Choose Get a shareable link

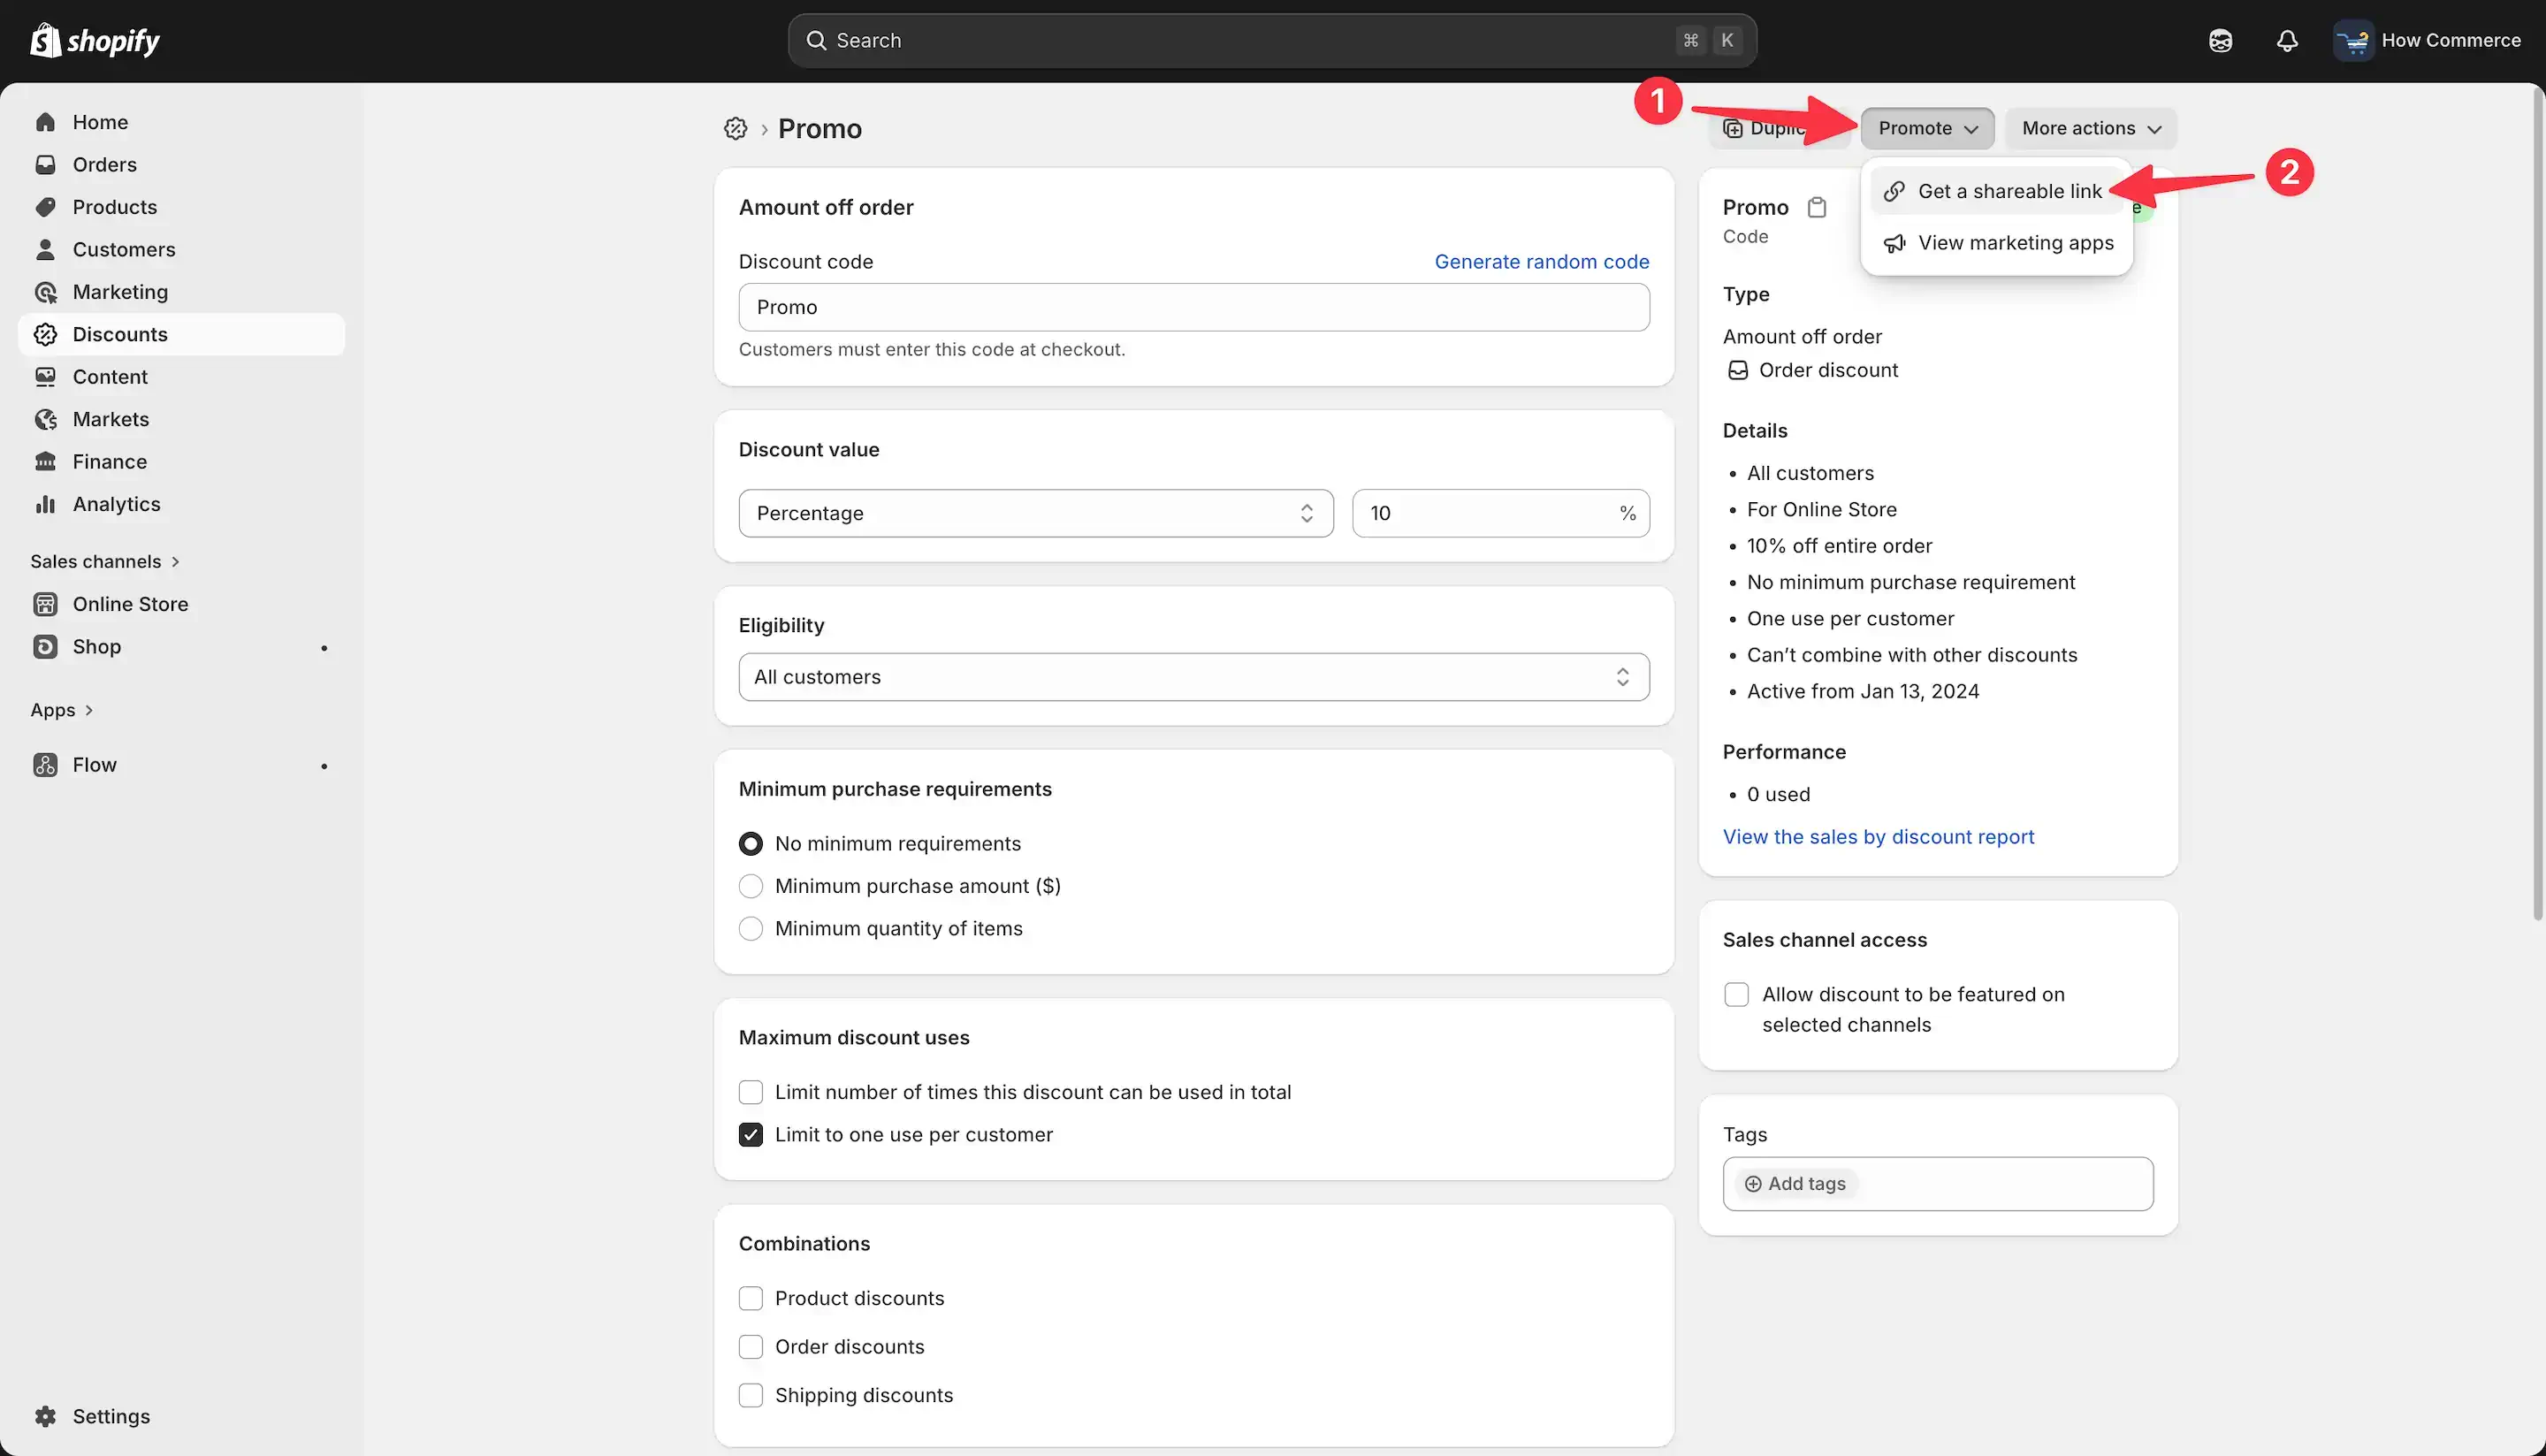1996,191
